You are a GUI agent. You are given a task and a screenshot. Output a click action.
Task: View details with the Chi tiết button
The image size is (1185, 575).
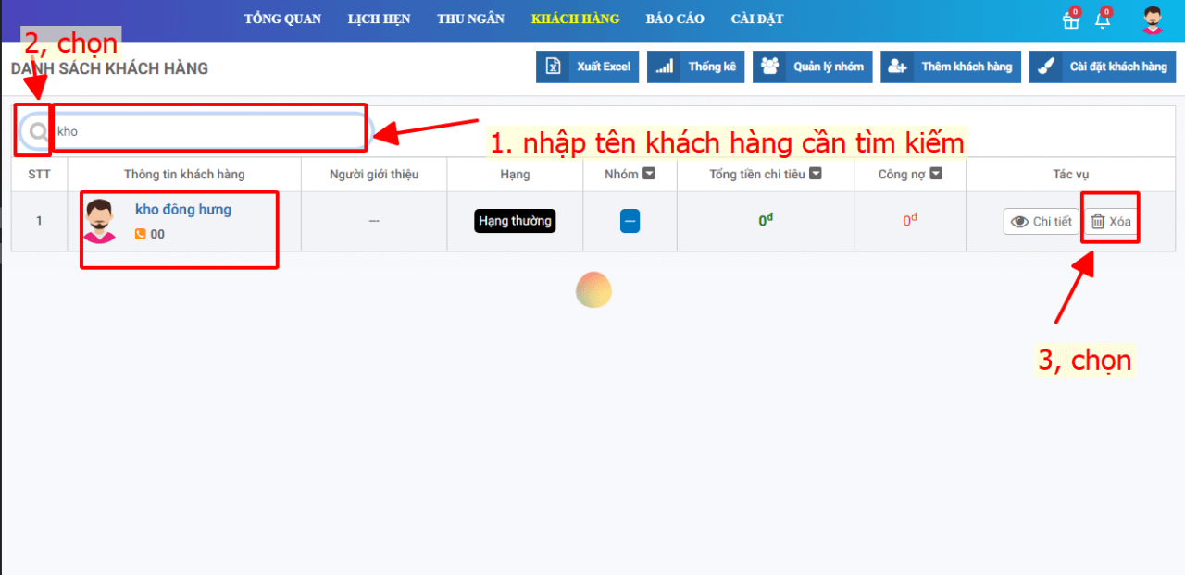1041,222
